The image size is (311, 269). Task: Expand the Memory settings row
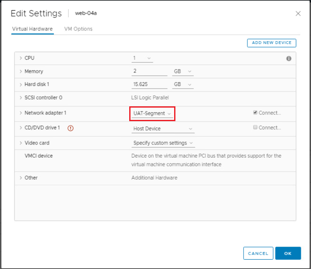[x=21, y=71]
